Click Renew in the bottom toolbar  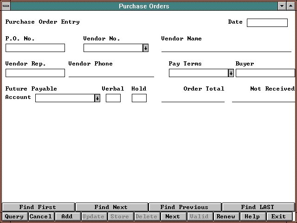(226, 216)
